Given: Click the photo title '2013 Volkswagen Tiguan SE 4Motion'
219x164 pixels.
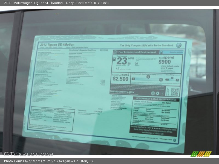Looking at the screenshot, I should (33, 3).
